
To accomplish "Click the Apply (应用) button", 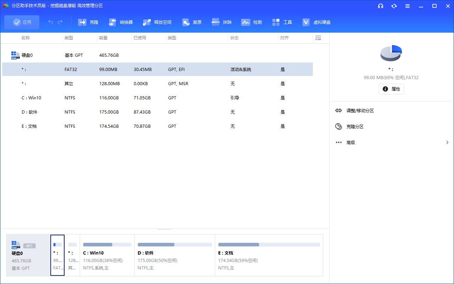I will [22, 22].
